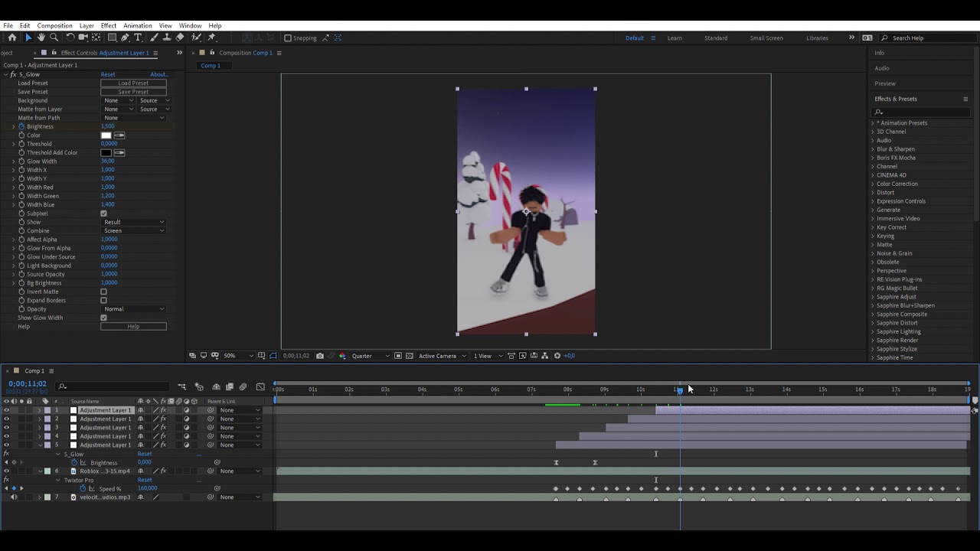Viewport: 980px width, 551px height.
Task: Expand layer 2 Adjustment Layer properties
Action: 40,419
